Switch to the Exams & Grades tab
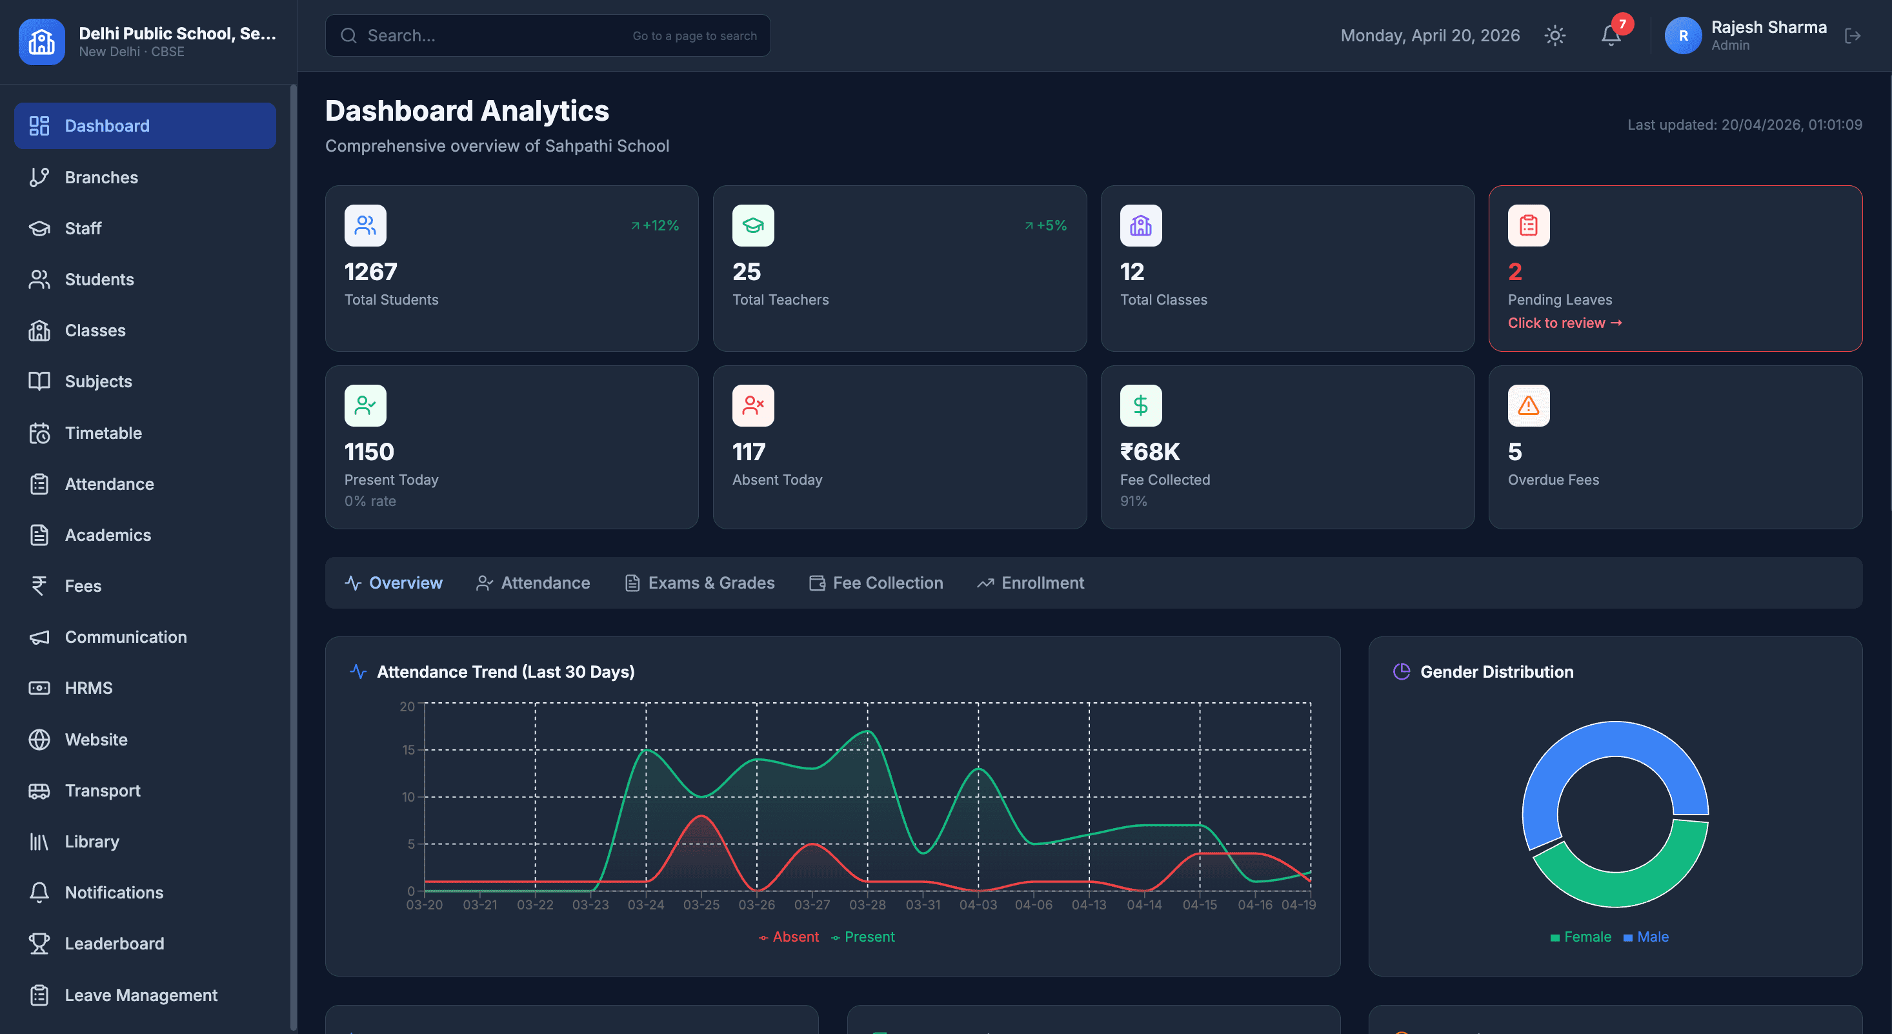This screenshot has height=1034, width=1892. tap(700, 583)
